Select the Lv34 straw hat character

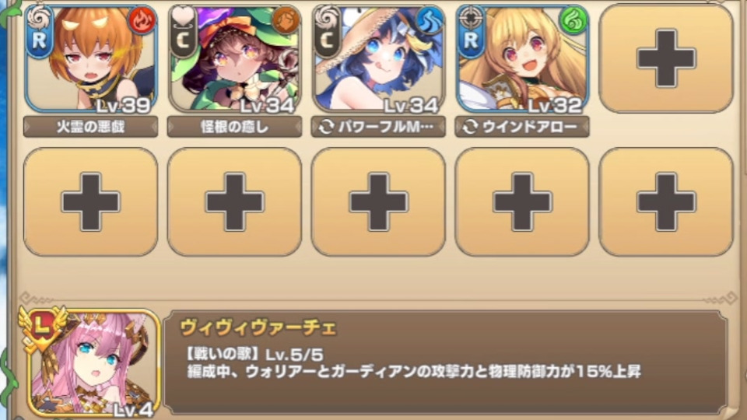click(x=378, y=59)
